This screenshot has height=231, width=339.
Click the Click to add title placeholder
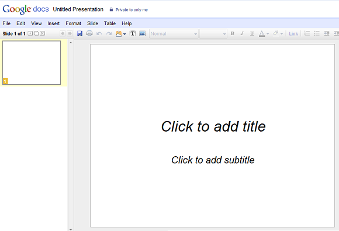tap(213, 126)
